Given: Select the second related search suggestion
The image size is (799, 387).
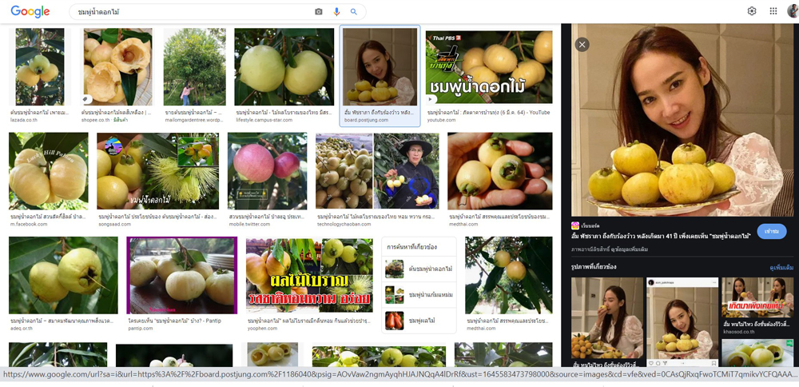Looking at the screenshot, I should [419, 295].
